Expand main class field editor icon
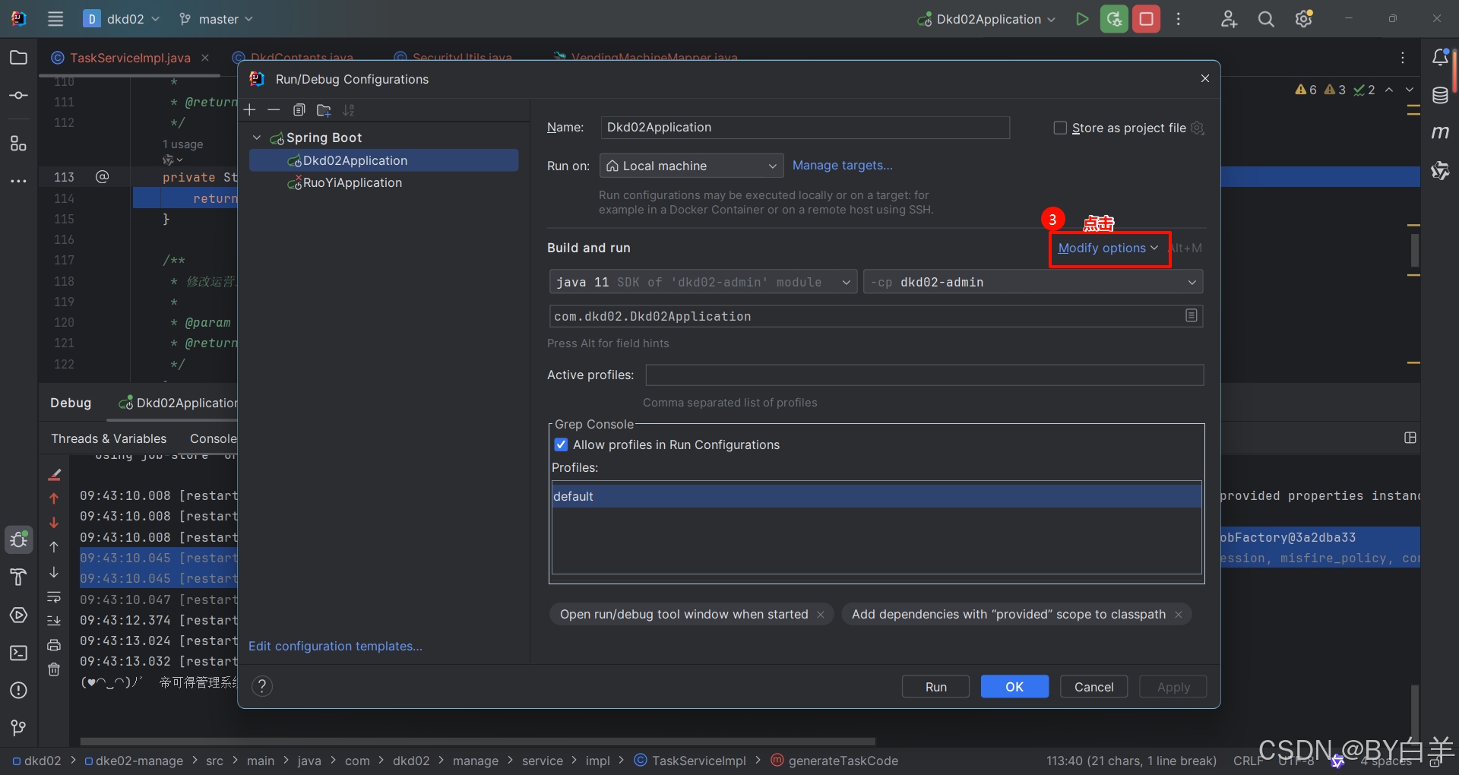This screenshot has height=775, width=1459. click(x=1192, y=315)
